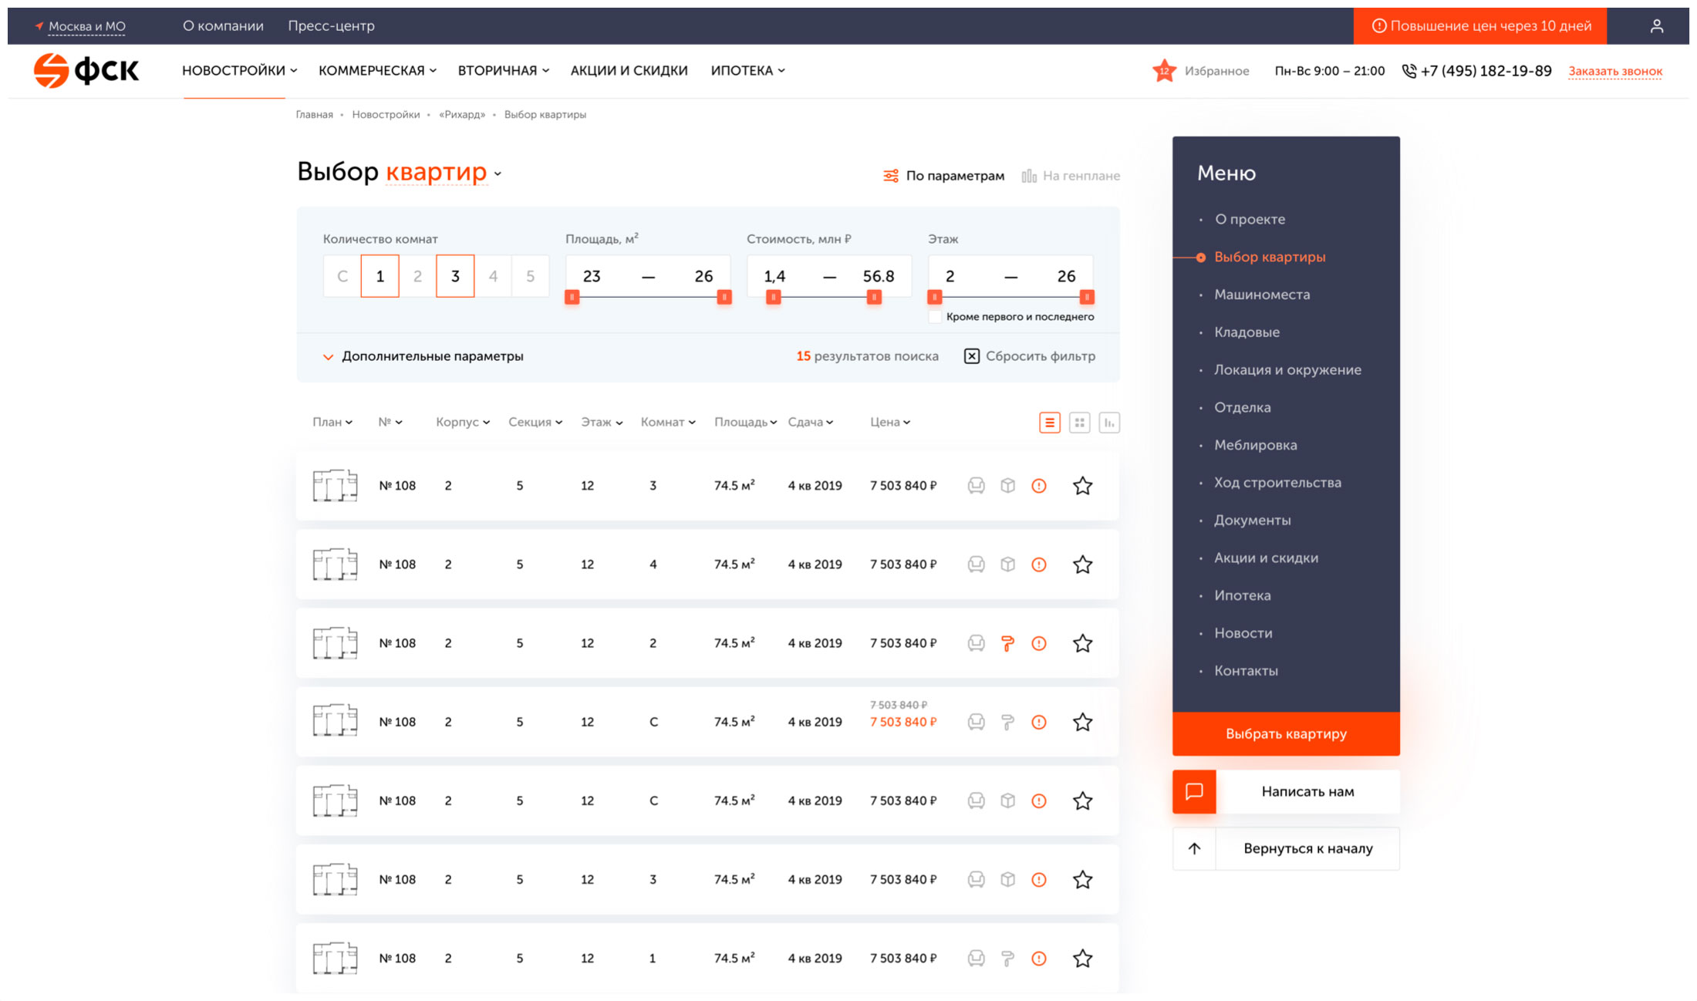Viewport: 1697px width, 1001px height.
Task: Switch to chart column view icon
Action: [x=1109, y=423]
